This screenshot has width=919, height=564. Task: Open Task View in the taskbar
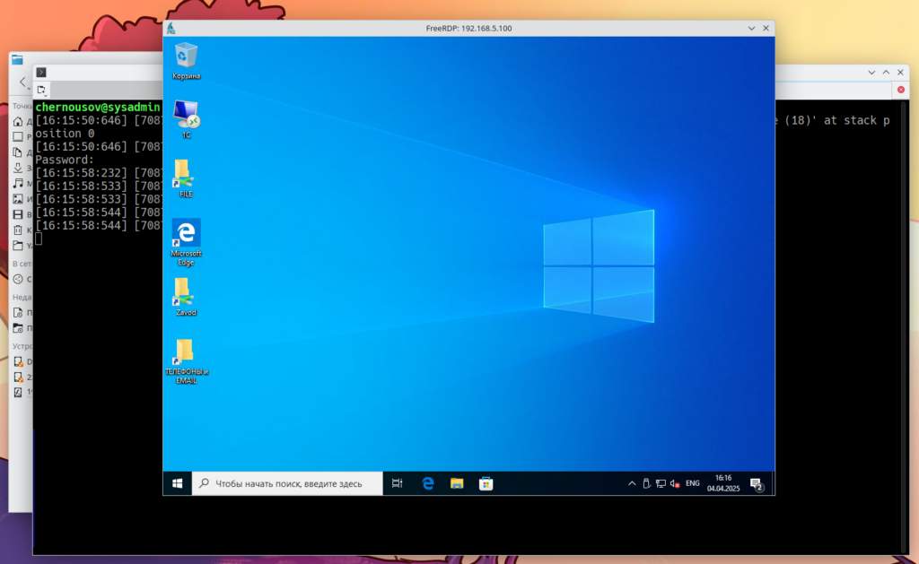[x=398, y=483]
